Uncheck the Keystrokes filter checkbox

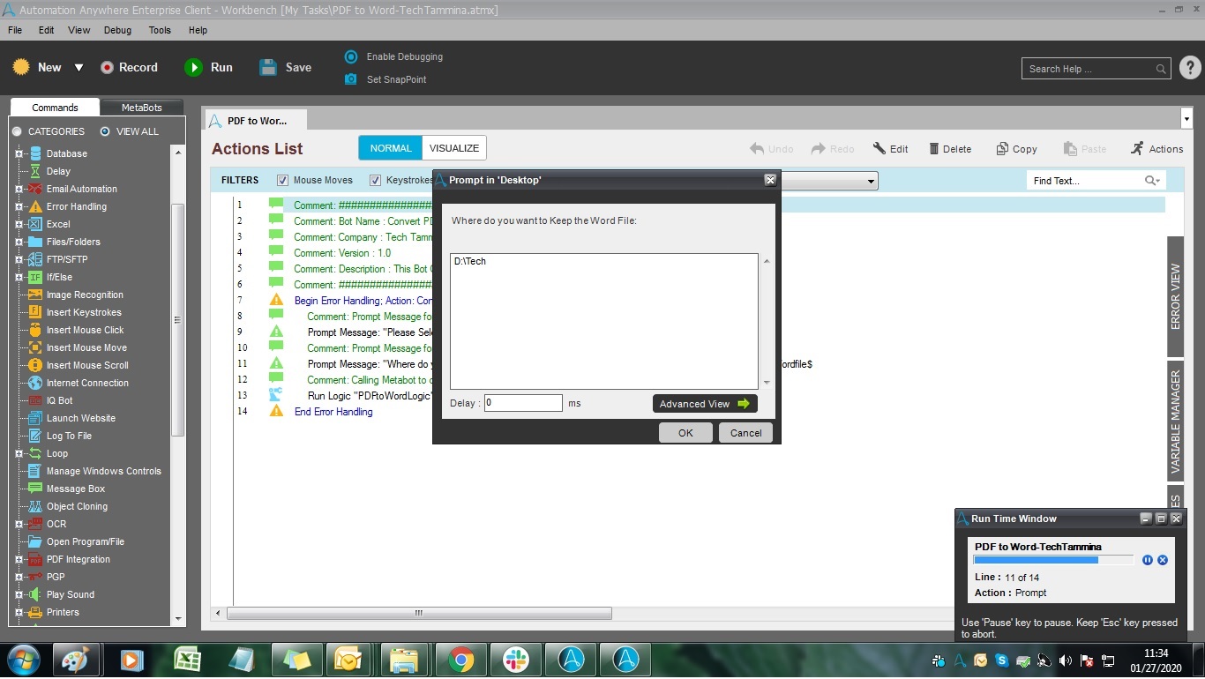tap(376, 180)
